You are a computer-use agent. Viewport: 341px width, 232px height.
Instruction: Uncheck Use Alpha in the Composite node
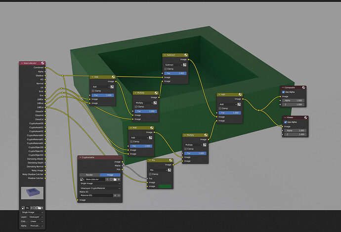[x=283, y=92]
